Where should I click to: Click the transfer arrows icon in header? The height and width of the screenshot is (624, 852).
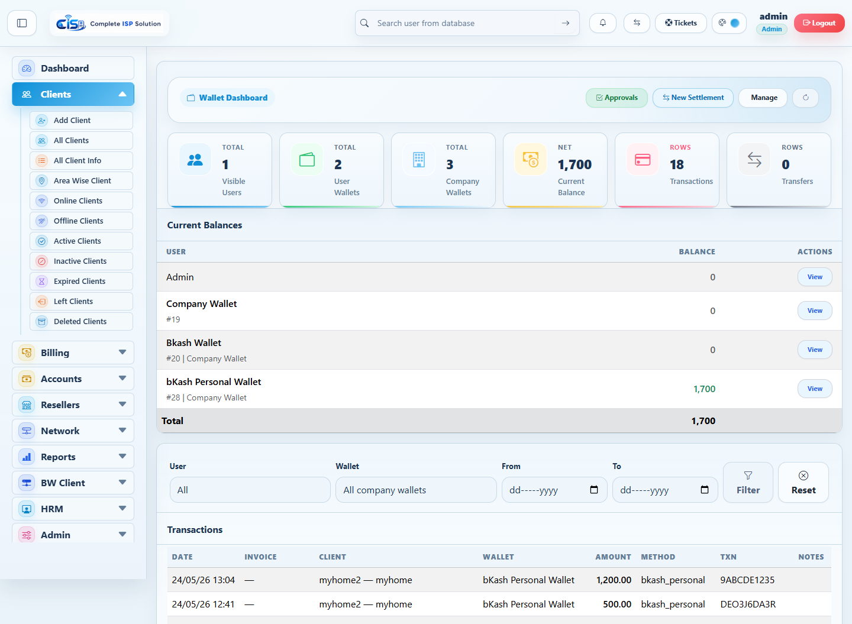click(x=637, y=23)
